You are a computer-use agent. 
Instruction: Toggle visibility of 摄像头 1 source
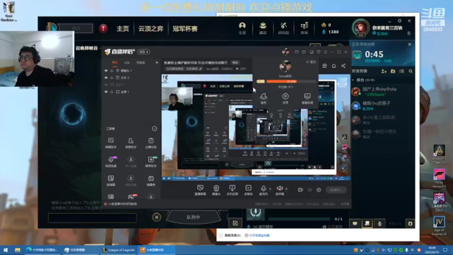tap(106, 70)
